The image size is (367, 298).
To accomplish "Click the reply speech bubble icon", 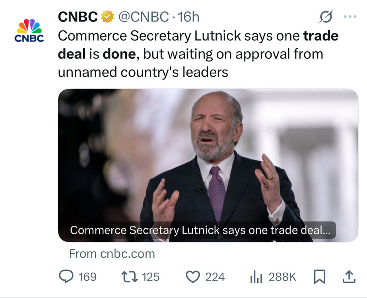I will 66,277.
